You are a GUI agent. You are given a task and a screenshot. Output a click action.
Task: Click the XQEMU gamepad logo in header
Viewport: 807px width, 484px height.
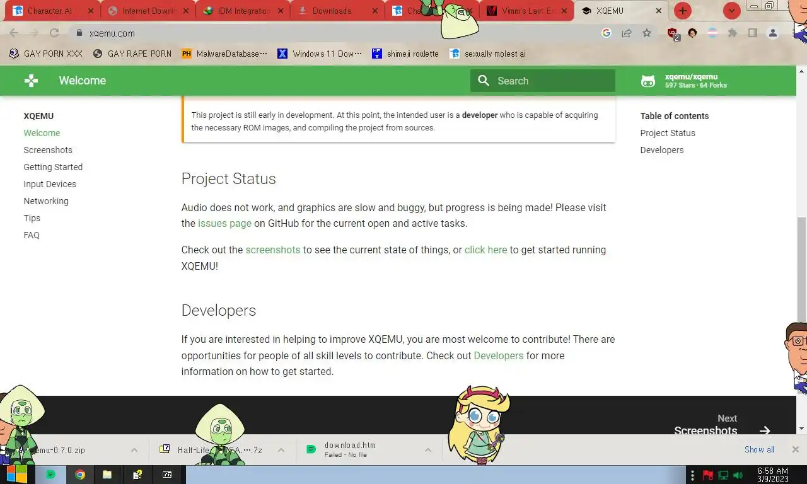pos(31,81)
